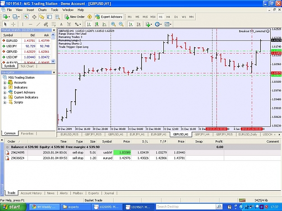Switch to the Tick Chart tab
Image resolution: width=282 pixels, height=211 pixels.
(27, 66)
